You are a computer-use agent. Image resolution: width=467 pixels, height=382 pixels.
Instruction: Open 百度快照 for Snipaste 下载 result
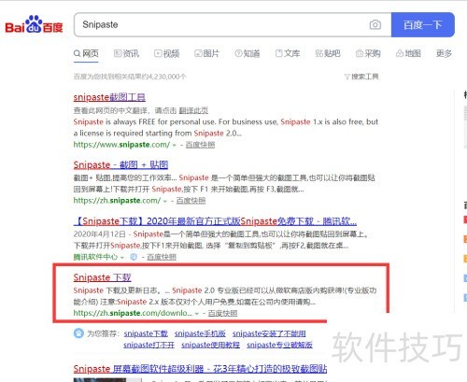pyautogui.click(x=222, y=313)
